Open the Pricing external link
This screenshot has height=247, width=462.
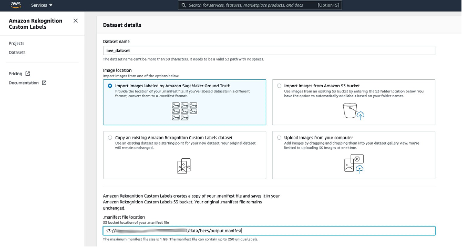(15, 74)
